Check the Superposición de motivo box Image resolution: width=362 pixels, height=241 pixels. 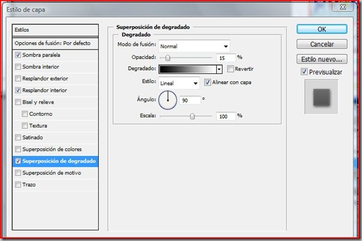(18, 172)
